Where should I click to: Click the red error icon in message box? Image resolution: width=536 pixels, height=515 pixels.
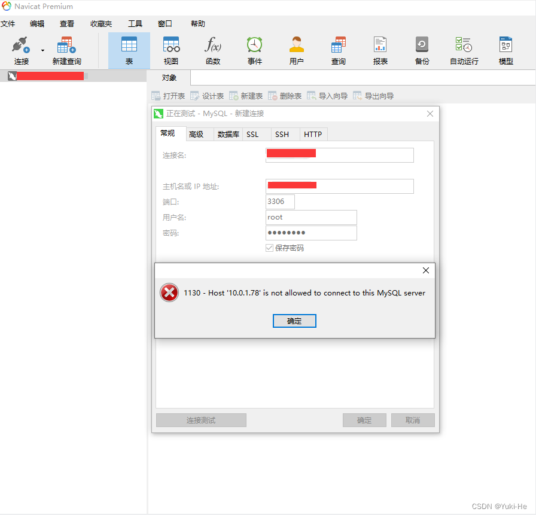coord(169,292)
